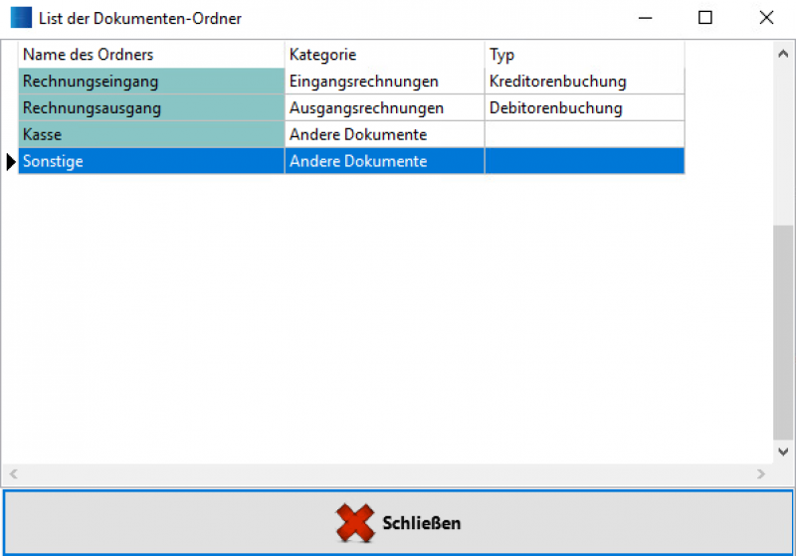Click the vertical scrollbar up arrow
This screenshot has width=796, height=556.
(783, 53)
